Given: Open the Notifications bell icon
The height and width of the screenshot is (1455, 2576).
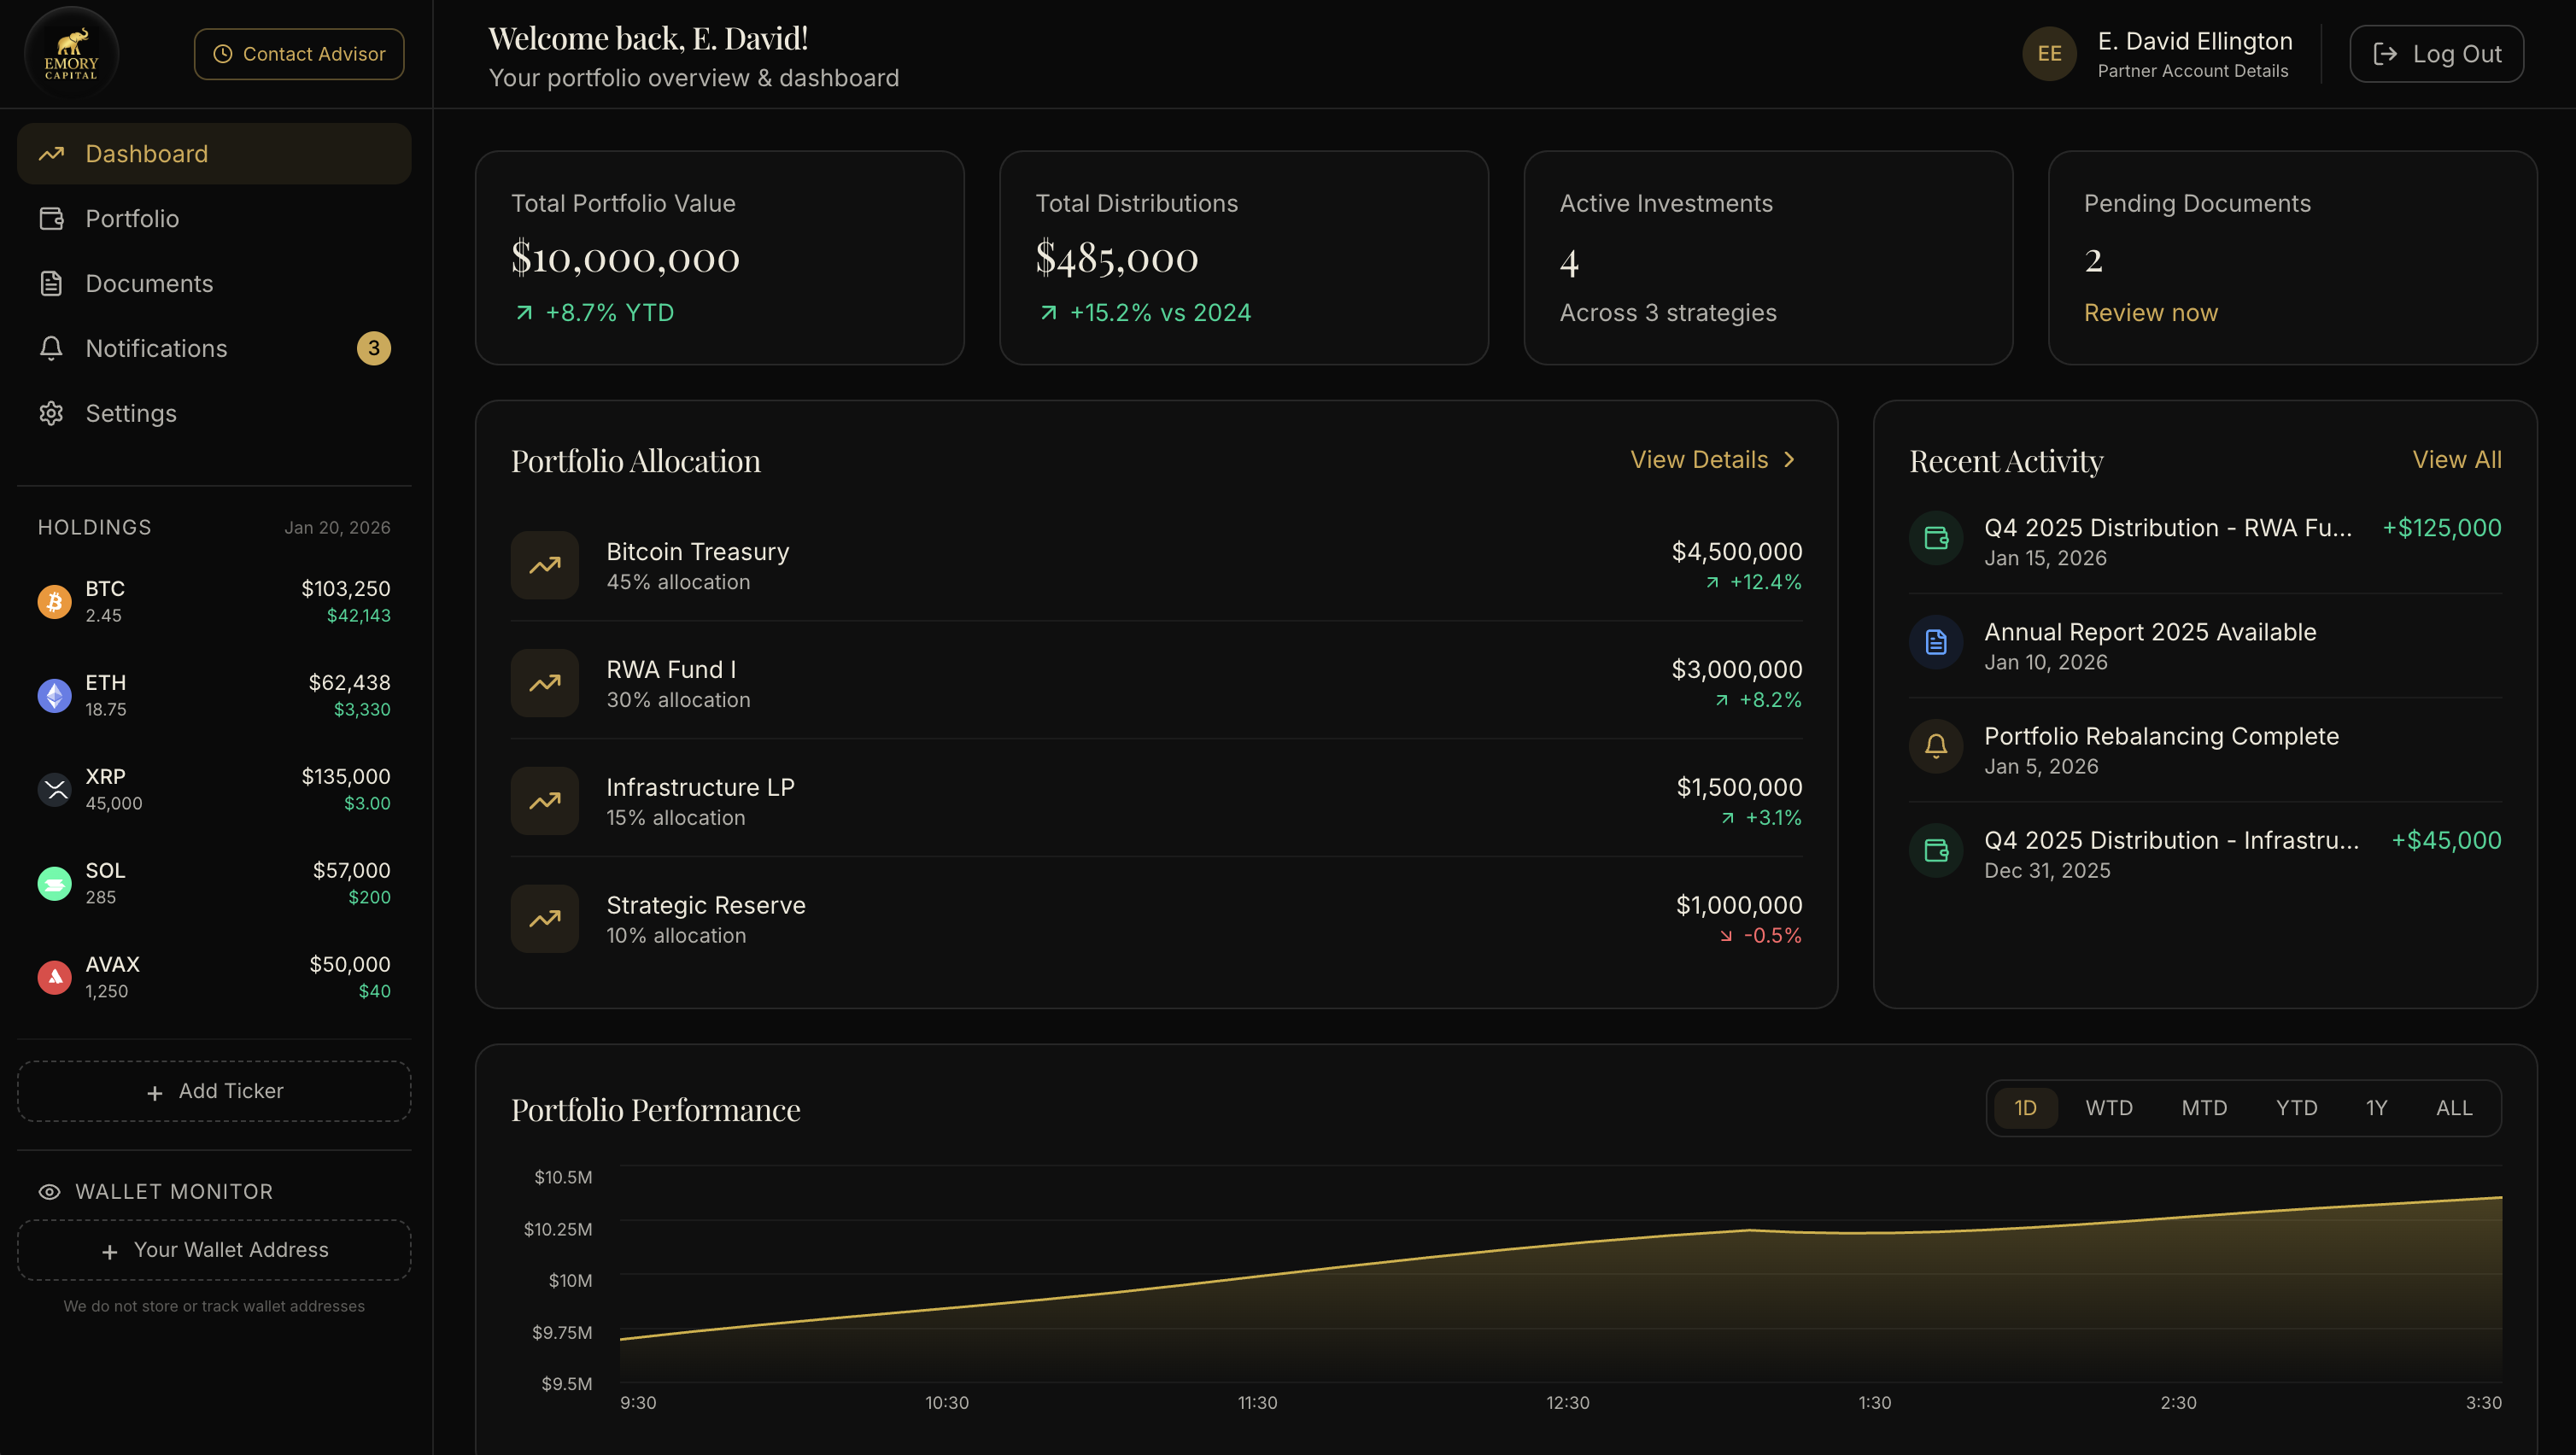Looking at the screenshot, I should pos(51,348).
